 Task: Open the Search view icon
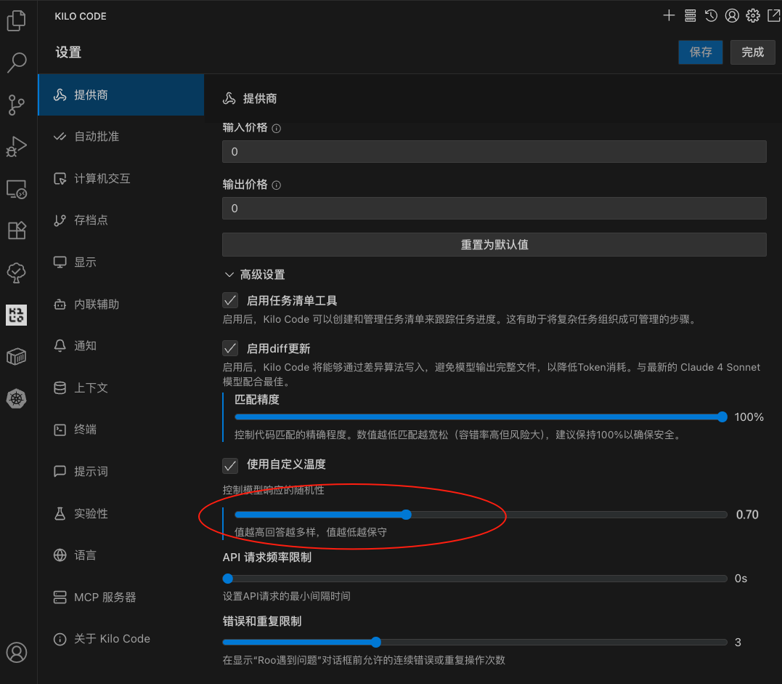pyautogui.click(x=16, y=63)
